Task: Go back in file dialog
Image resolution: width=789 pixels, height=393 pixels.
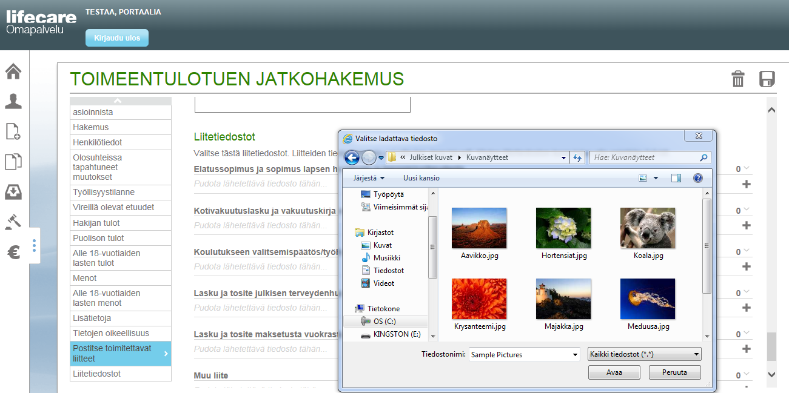Action: 352,157
